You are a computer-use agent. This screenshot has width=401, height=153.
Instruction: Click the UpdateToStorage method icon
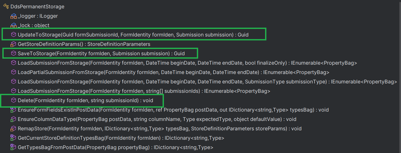(13, 35)
